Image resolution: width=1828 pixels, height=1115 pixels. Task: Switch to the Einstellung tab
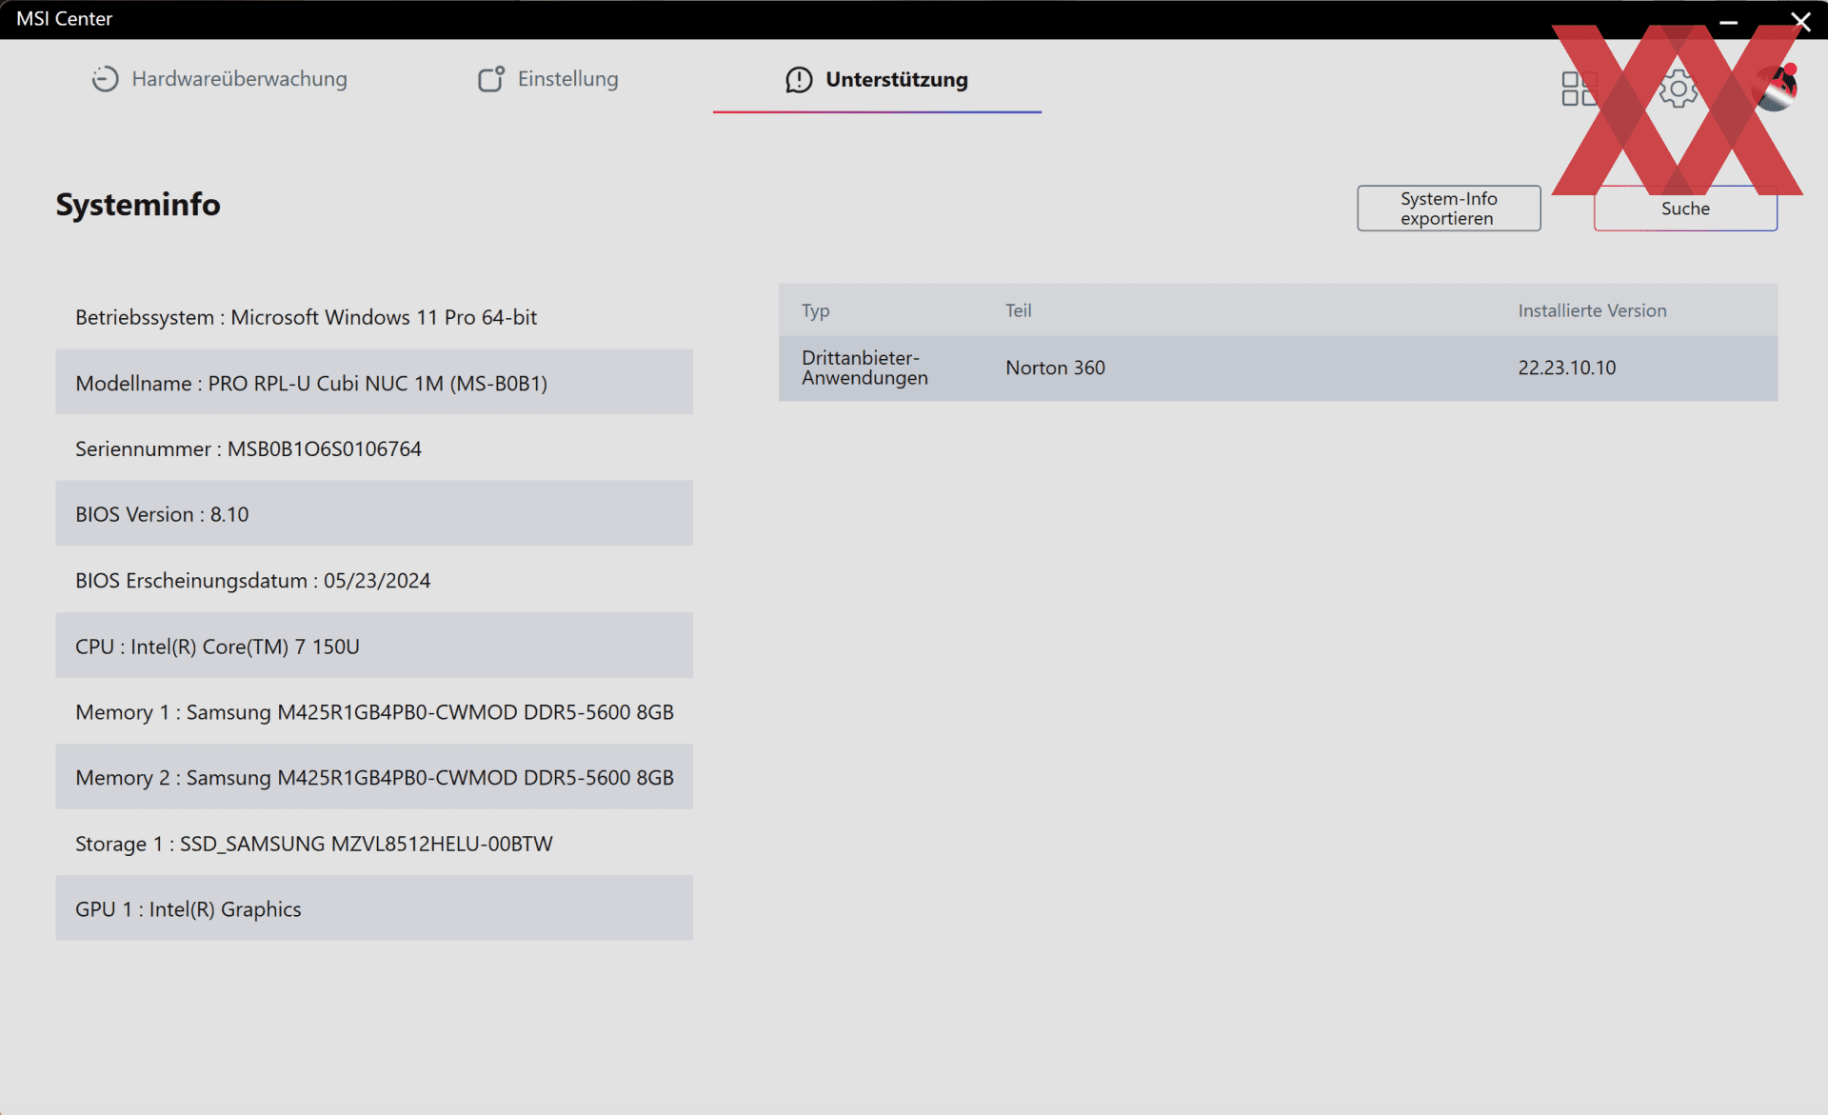[547, 79]
